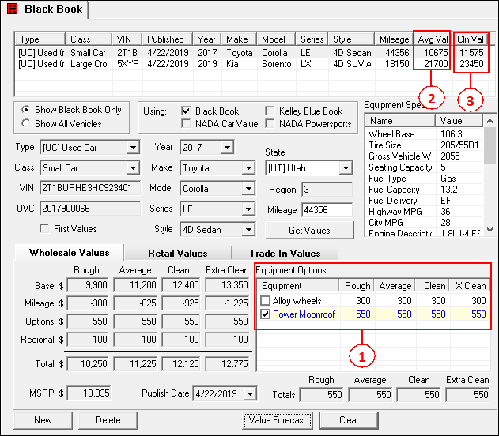Click the Black Book icon in tab header
Viewport: 499px width, 436px height.
click(x=12, y=9)
